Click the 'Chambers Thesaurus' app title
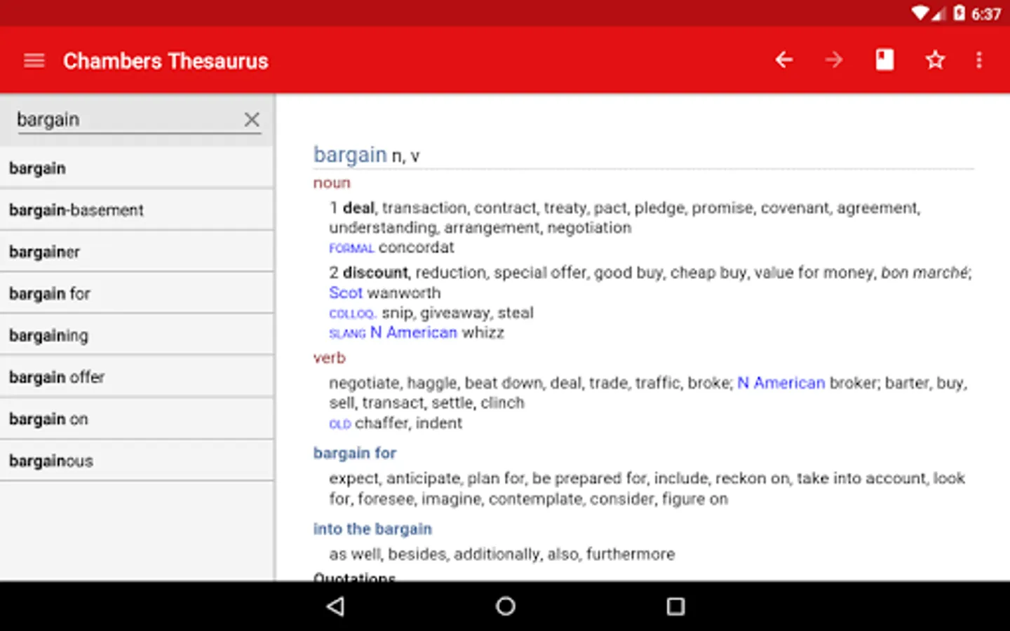 [166, 61]
